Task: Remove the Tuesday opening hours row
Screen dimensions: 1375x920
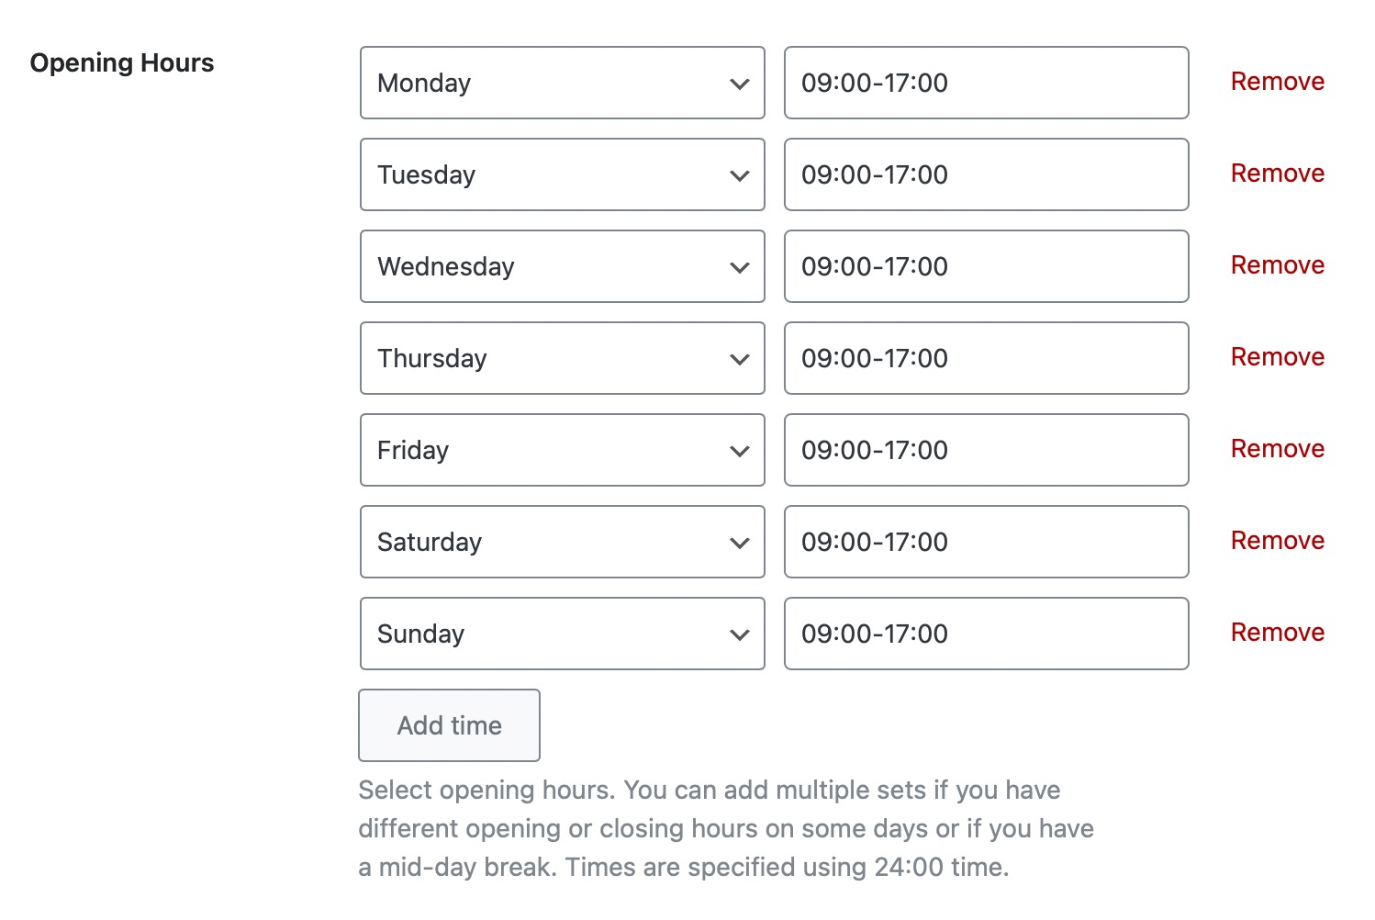Action: click(x=1277, y=174)
